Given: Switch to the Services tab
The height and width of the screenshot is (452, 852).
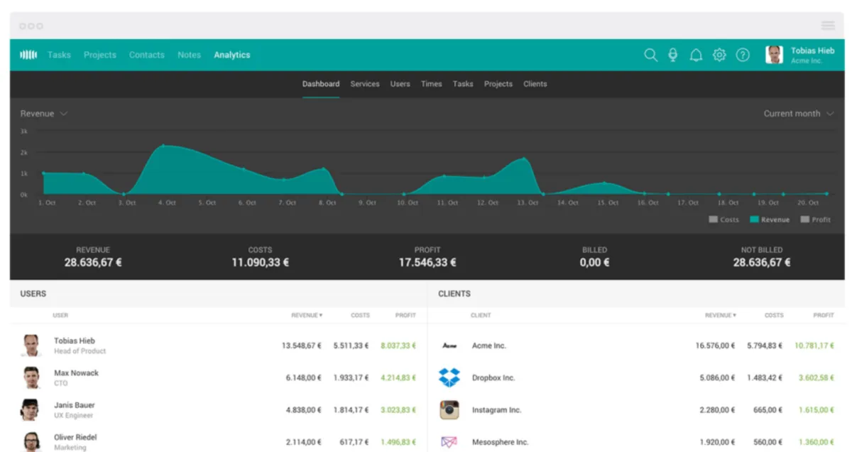Looking at the screenshot, I should pos(365,84).
